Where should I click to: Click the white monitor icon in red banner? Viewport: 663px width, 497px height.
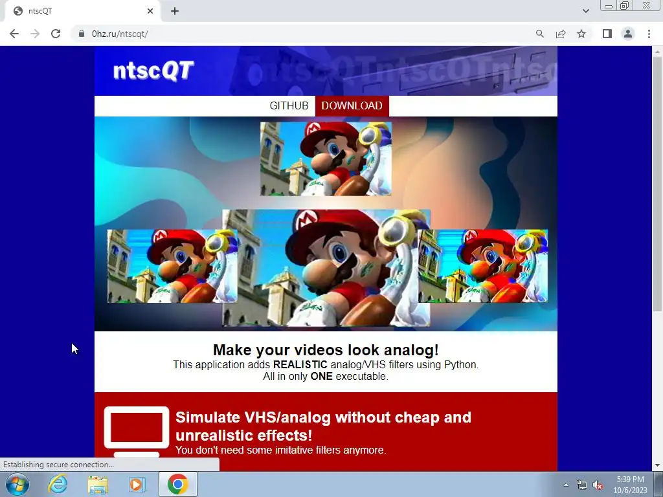click(x=136, y=432)
